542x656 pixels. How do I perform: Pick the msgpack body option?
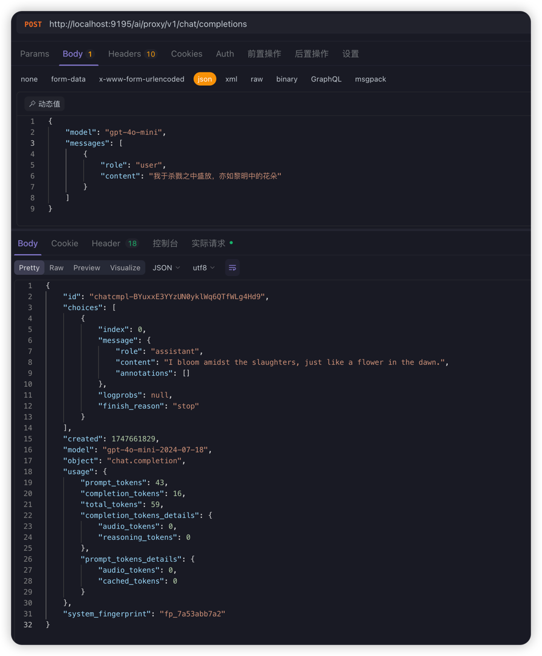(x=370, y=79)
